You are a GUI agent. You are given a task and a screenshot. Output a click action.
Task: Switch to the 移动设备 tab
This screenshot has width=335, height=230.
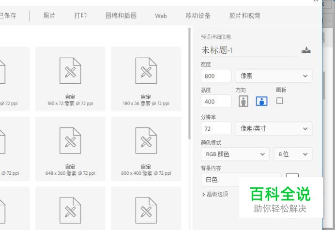[198, 15]
